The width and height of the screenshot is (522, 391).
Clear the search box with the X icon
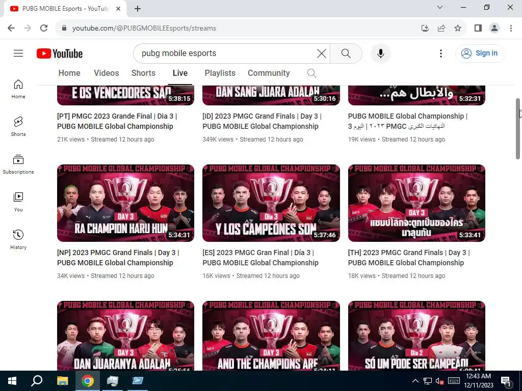pos(322,53)
